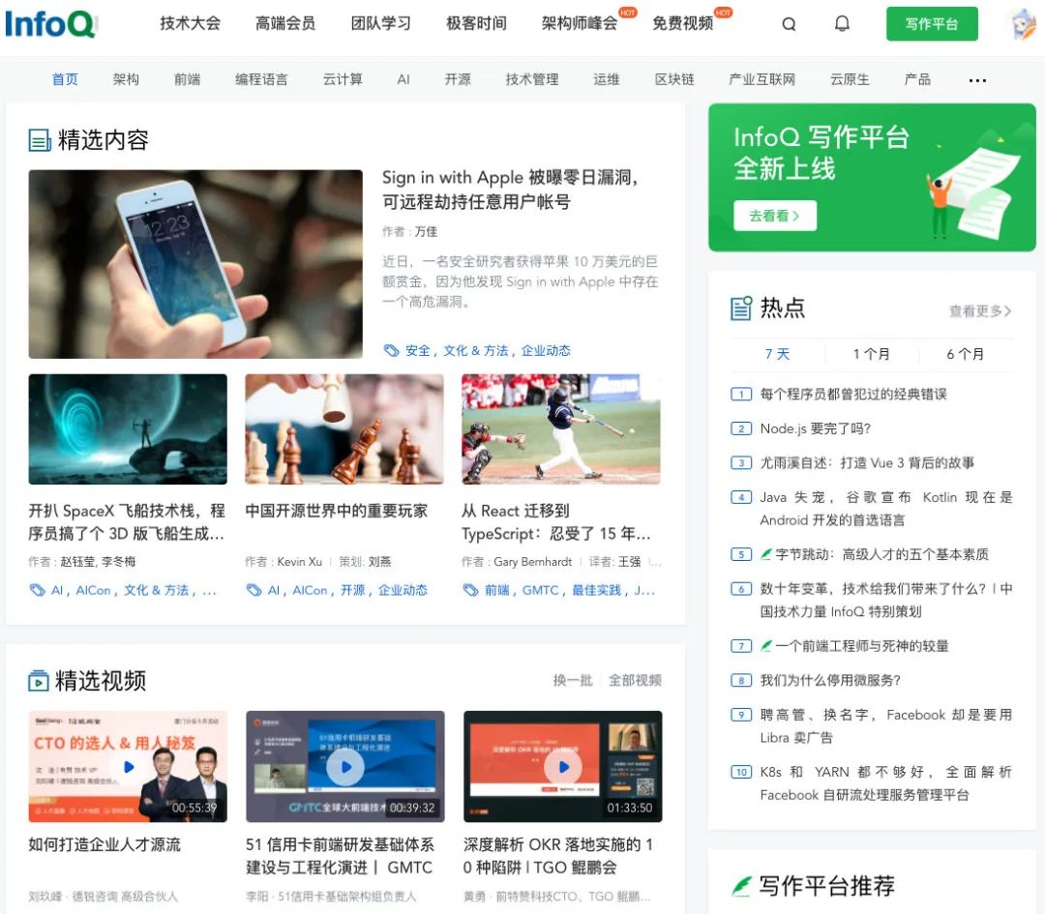Open 每个程序员都曾犯过的经典错误

click(x=853, y=395)
